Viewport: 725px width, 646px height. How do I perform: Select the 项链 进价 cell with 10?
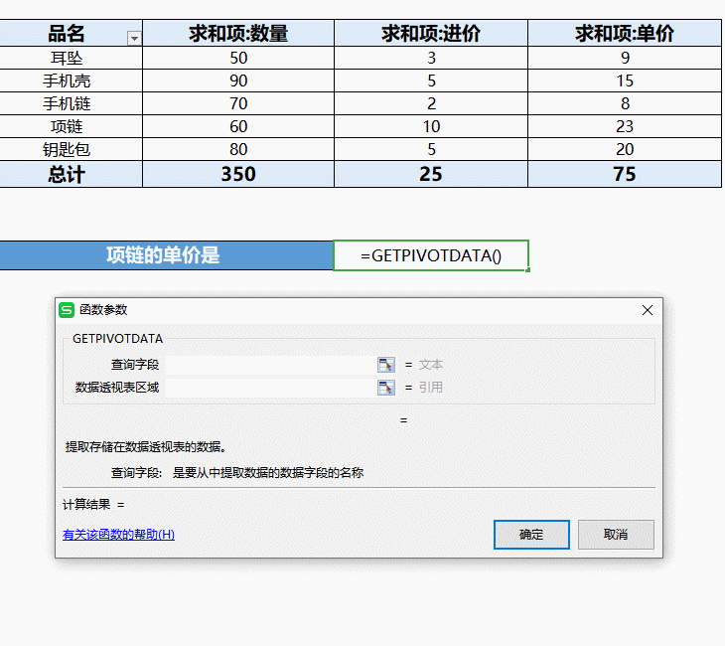click(431, 126)
